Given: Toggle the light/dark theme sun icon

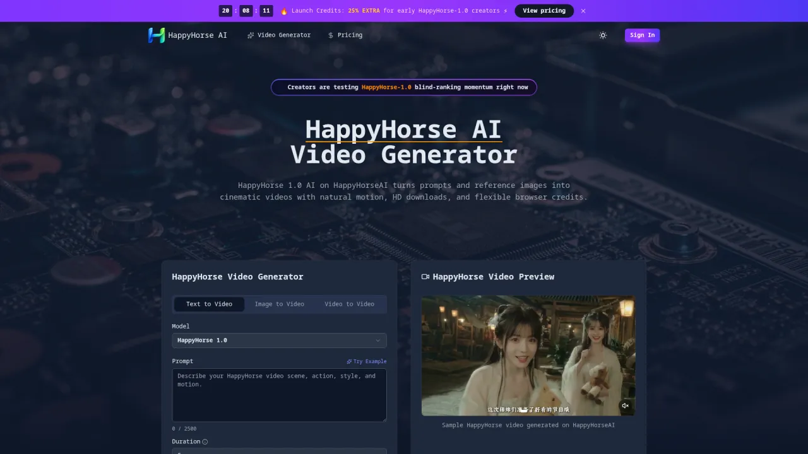Looking at the screenshot, I should (603, 35).
